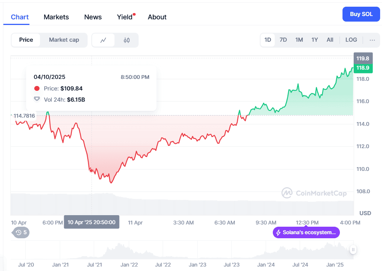The width and height of the screenshot is (382, 271).
Task: Click the red dot next to Yield
Action: pyautogui.click(x=134, y=14)
